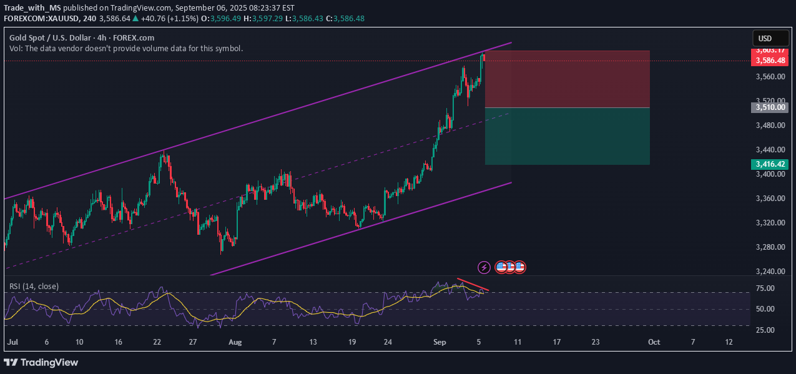Click the leftmost US flag economic event icon

[501, 267]
